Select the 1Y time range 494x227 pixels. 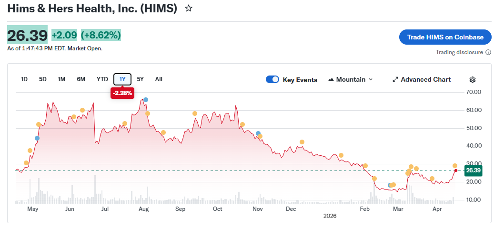click(x=122, y=79)
